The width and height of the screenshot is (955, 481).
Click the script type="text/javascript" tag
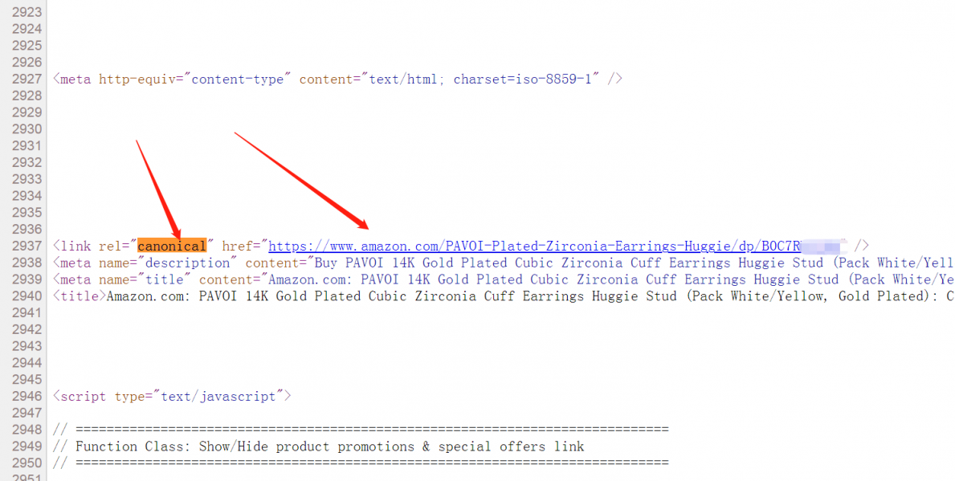173,397
